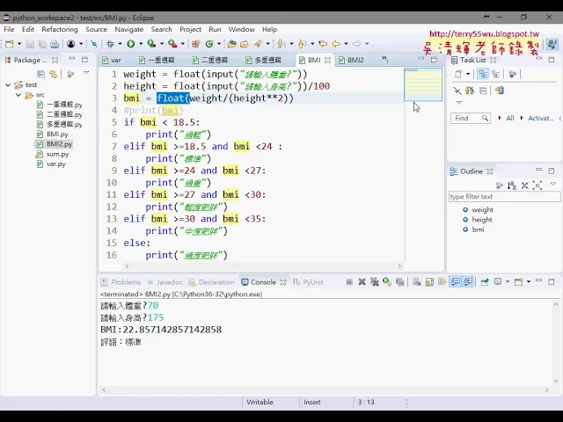The image size is (563, 422).
Task: Click Collapse All icon in Package Explorer
Action: click(41, 74)
